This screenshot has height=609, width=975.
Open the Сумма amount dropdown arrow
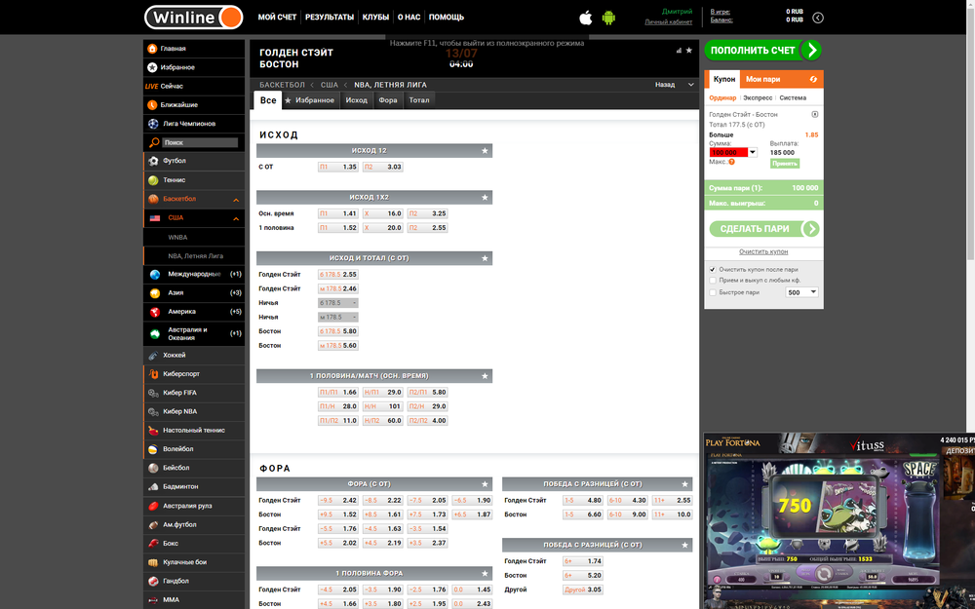tap(753, 152)
